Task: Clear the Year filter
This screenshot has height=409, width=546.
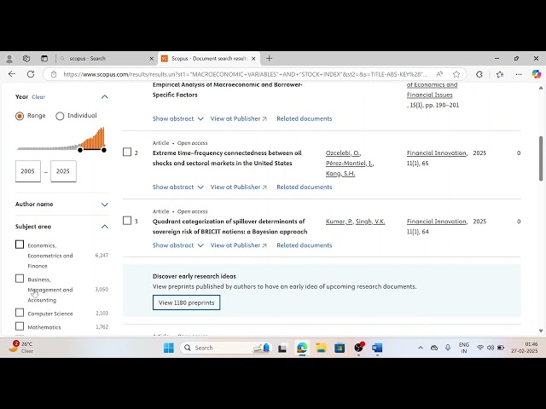Action: click(38, 97)
